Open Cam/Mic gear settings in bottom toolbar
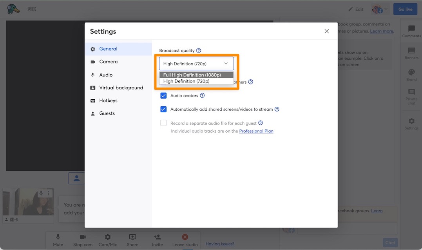 point(108,237)
